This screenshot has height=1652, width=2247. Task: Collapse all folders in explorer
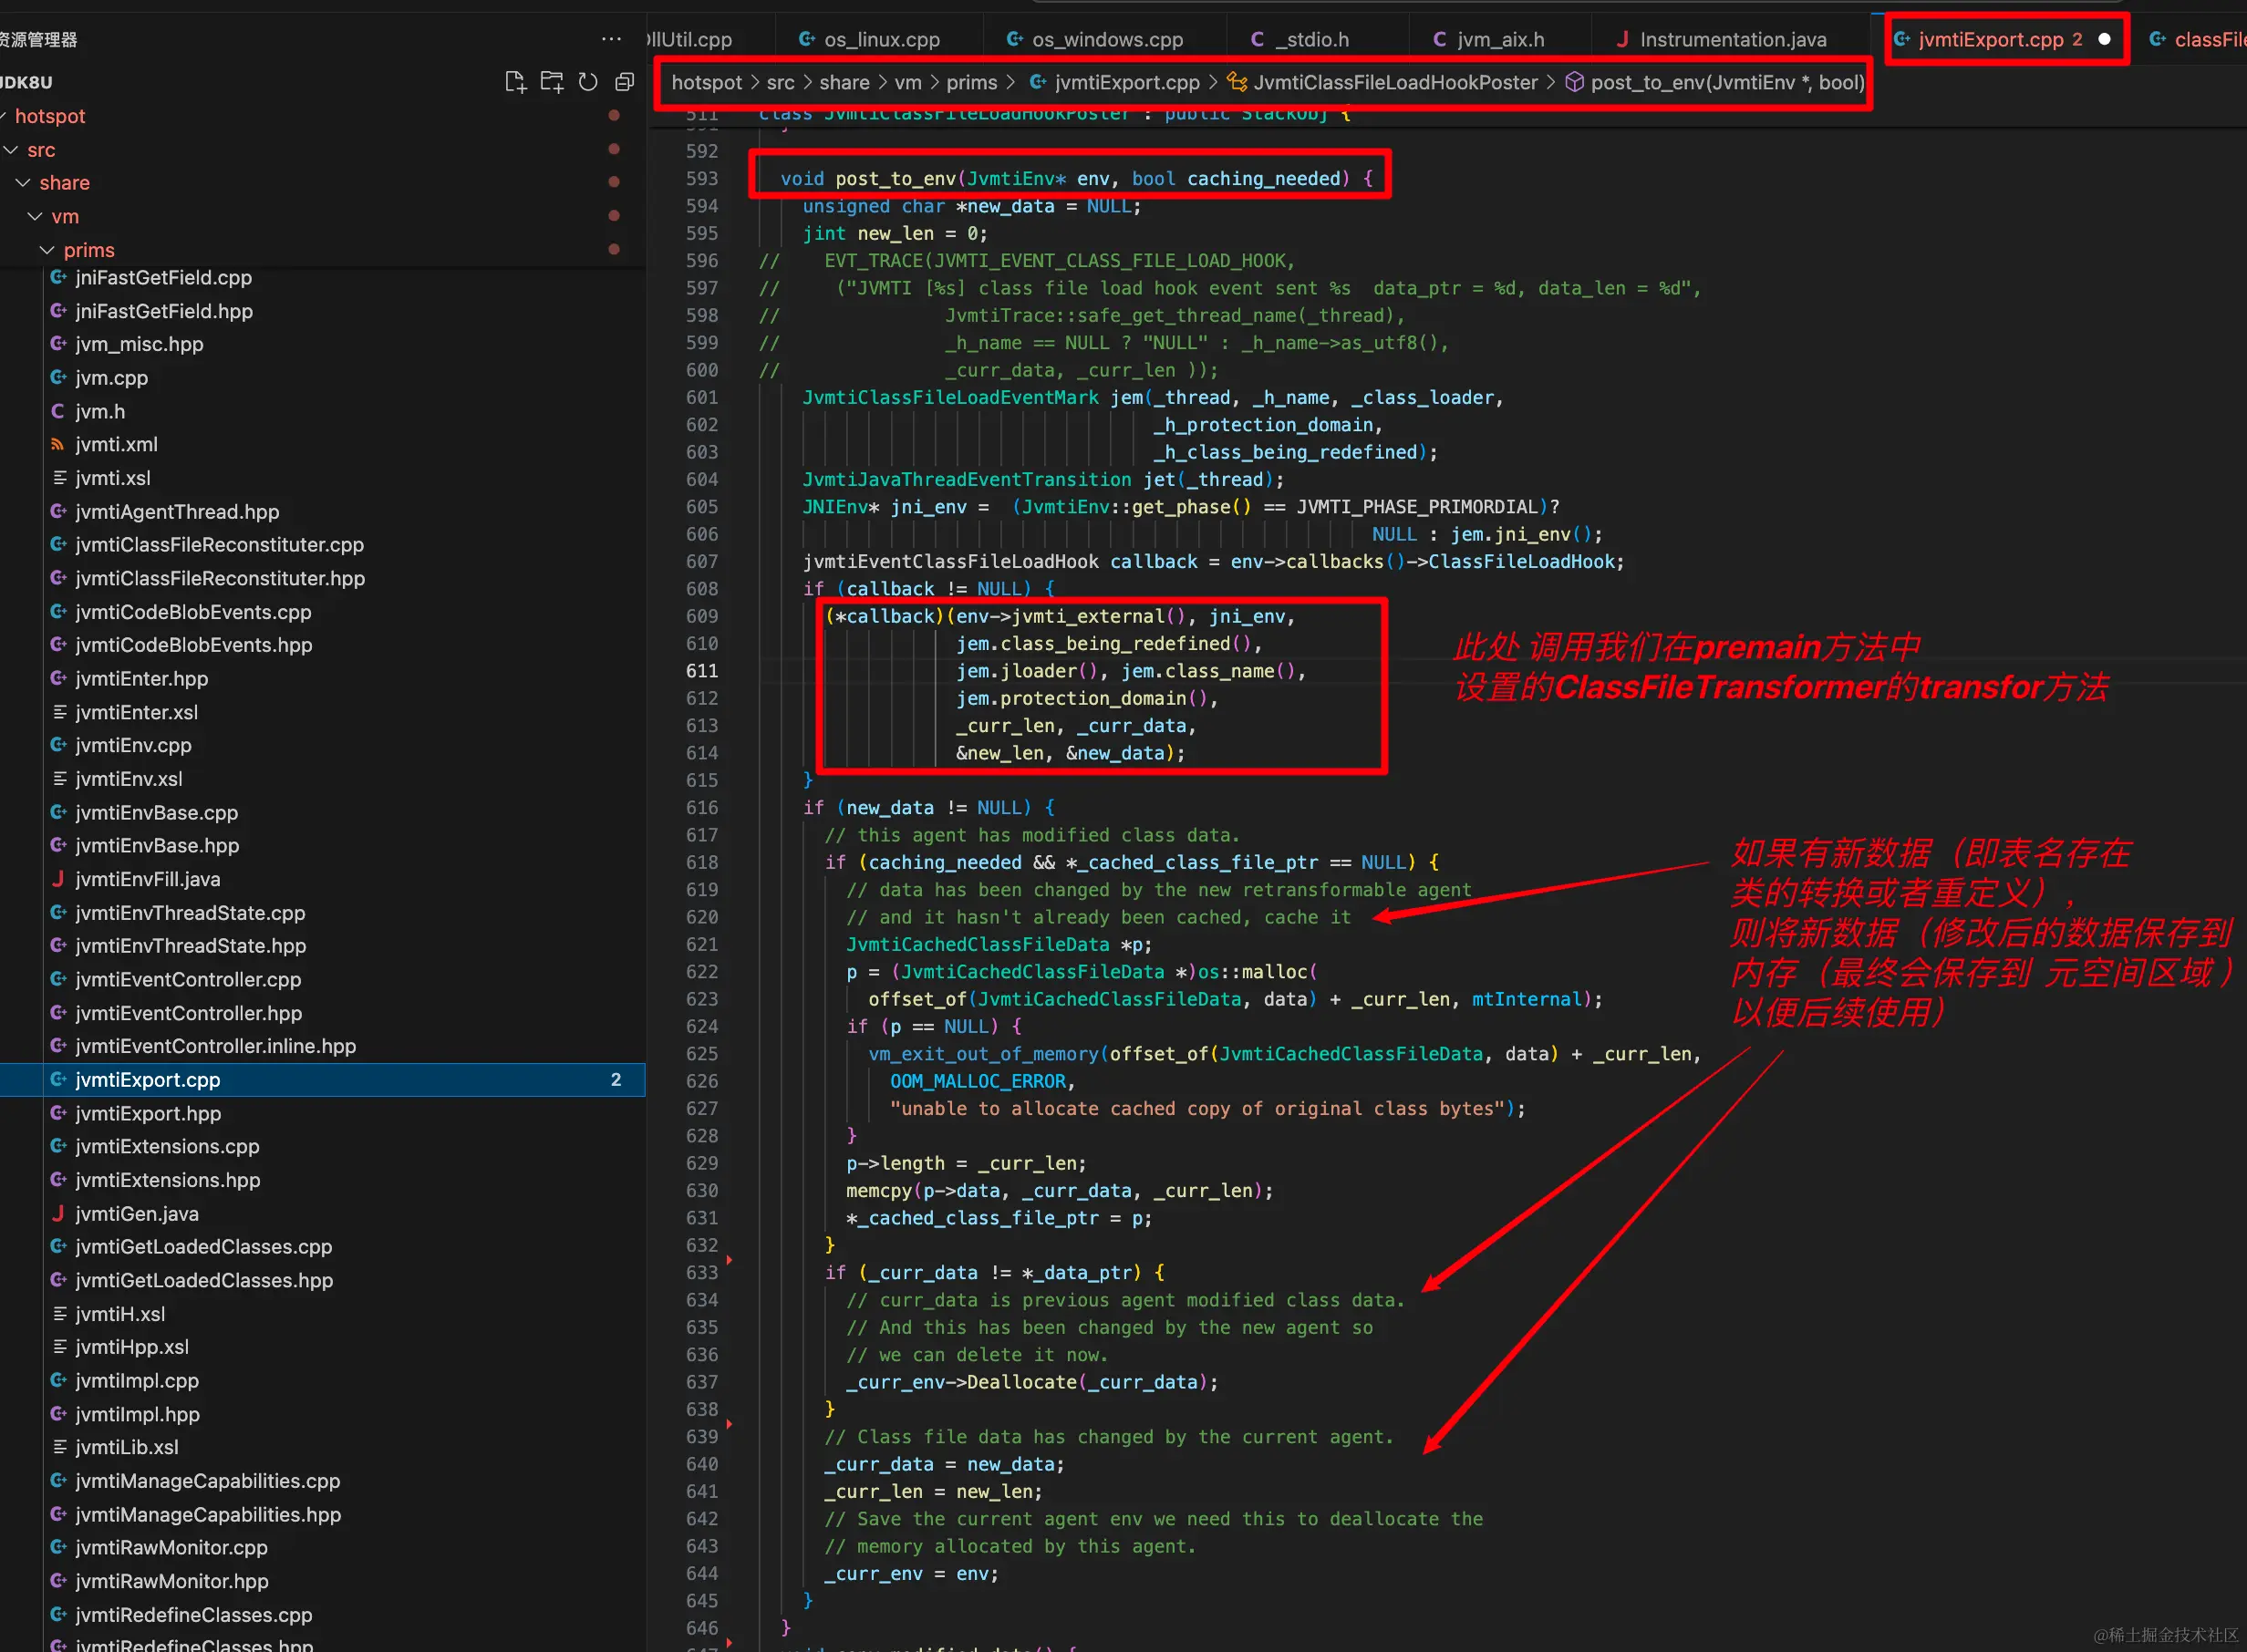[x=625, y=82]
